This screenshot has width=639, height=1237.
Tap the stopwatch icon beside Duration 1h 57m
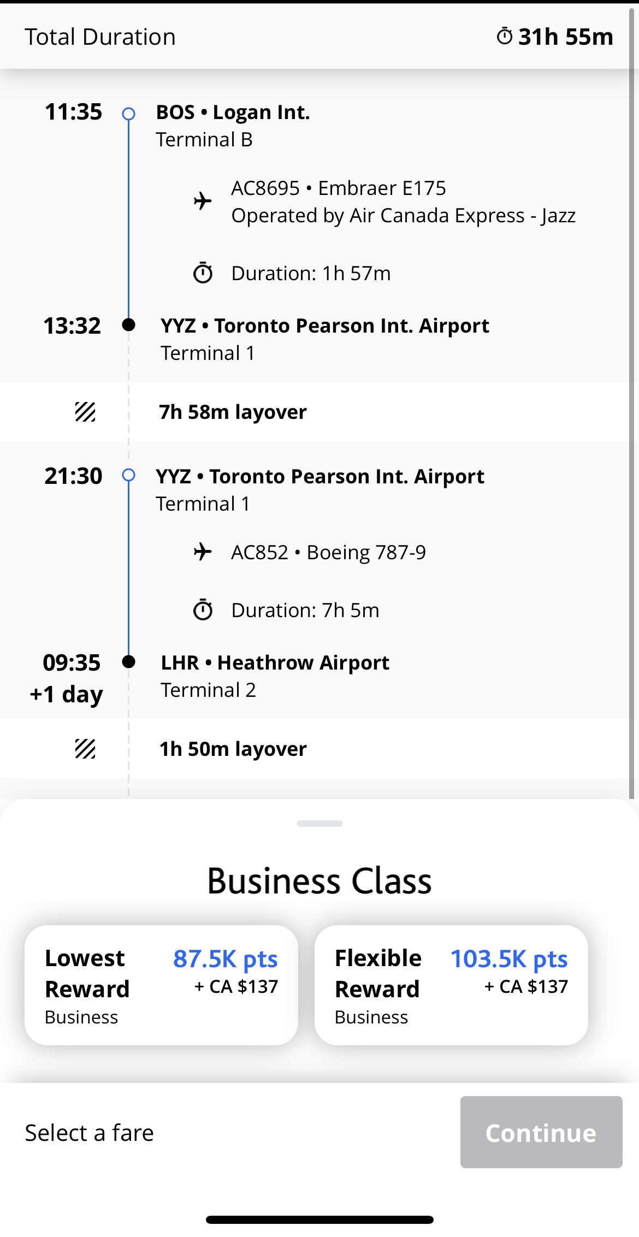point(203,273)
